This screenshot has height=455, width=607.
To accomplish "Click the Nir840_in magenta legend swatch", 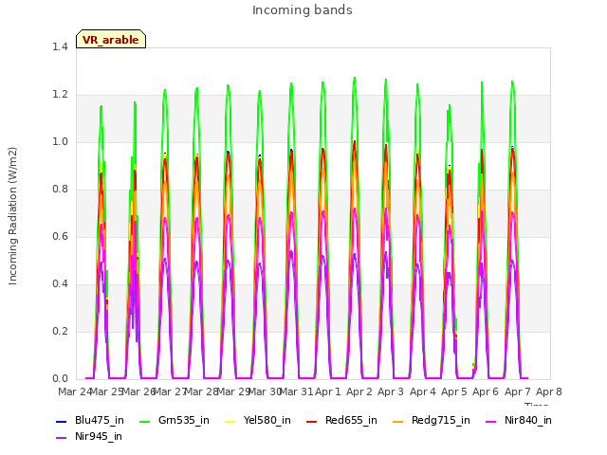I will click(491, 421).
